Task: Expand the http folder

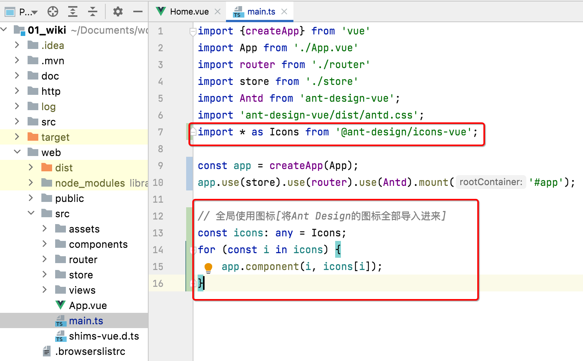Action: pyautogui.click(x=17, y=91)
